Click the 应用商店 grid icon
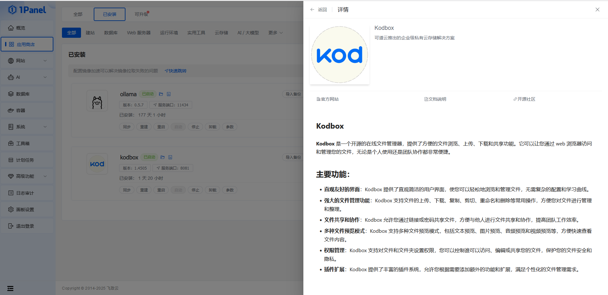Viewport: 608px width, 295px height. point(11,44)
